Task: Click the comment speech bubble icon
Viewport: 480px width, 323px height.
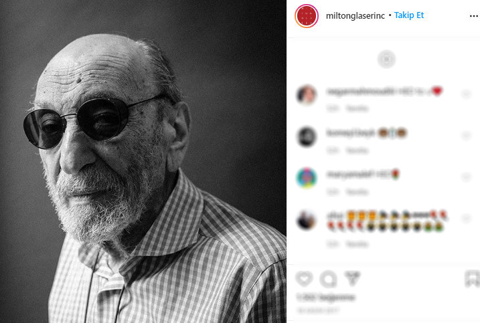Action: 328,278
